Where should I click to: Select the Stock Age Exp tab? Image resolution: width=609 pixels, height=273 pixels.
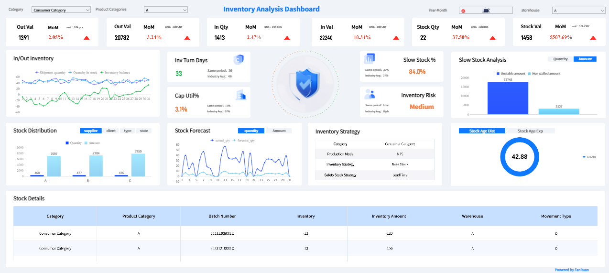530,131
